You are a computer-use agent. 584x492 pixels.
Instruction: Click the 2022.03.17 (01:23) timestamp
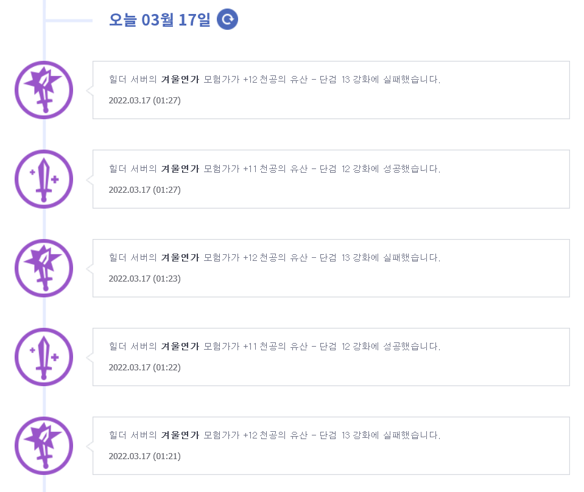144,279
